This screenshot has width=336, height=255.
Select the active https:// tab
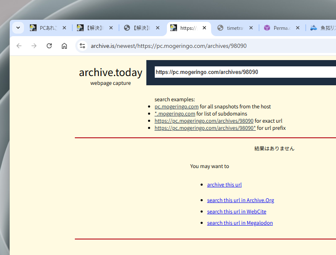tap(188, 28)
